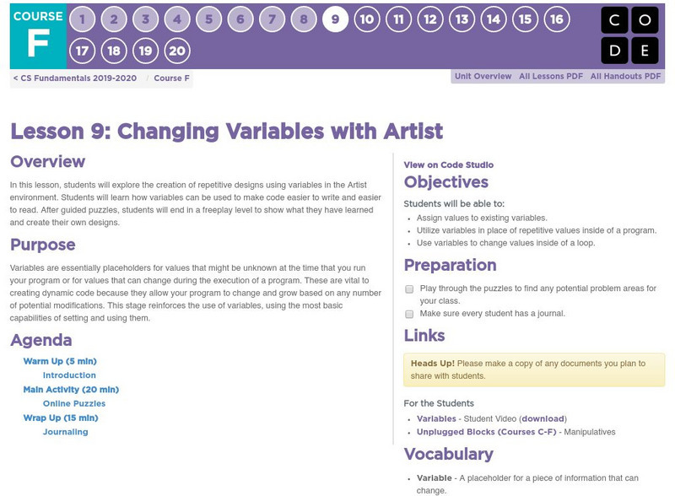Jump to Warm Up (5 min) section
The width and height of the screenshot is (675, 496).
tap(60, 361)
